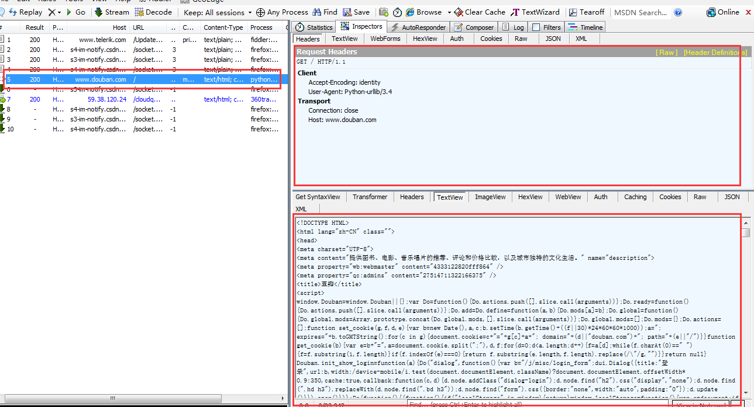
Task: Click the Transport header group
Action: (314, 101)
